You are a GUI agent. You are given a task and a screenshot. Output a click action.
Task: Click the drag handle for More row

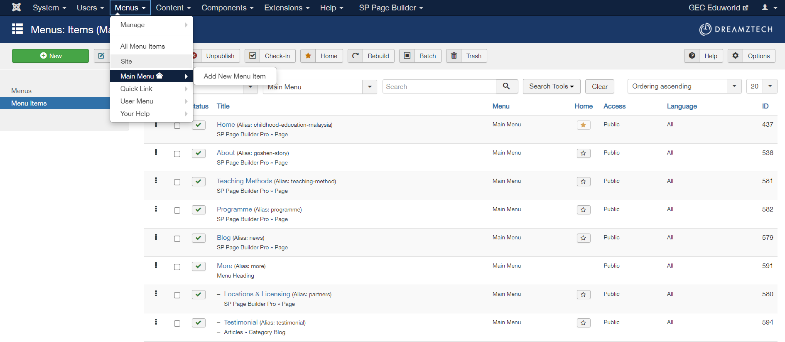[x=156, y=265]
